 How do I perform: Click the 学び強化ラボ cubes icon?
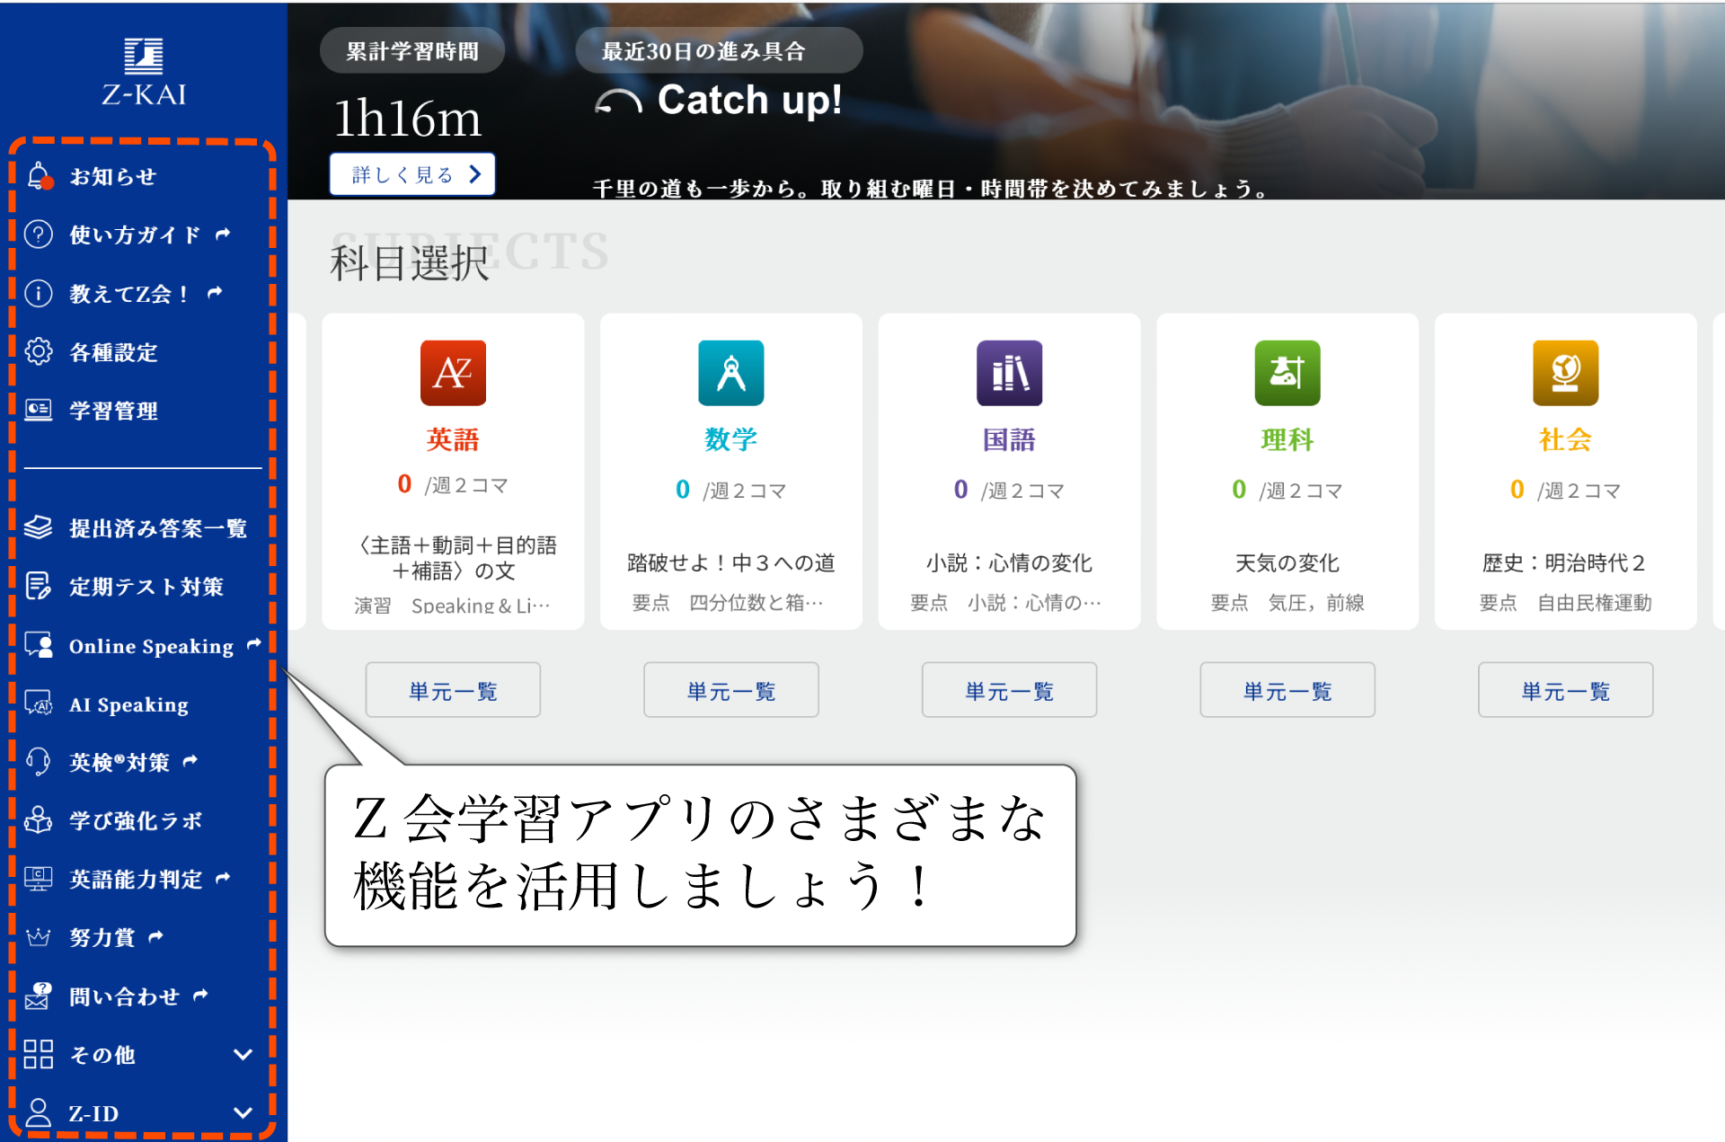click(39, 820)
